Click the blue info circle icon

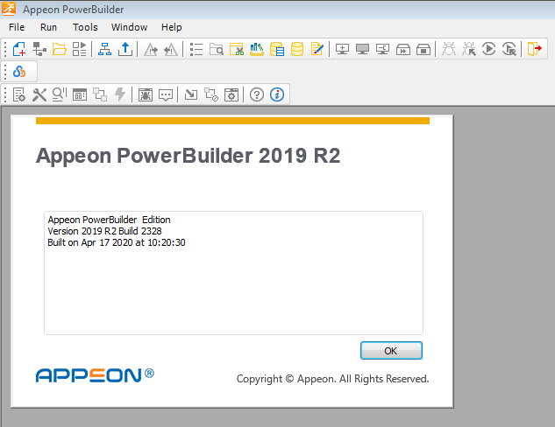[277, 94]
